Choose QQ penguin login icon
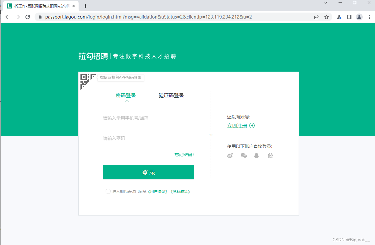Image resolution: width=375 pixels, height=245 pixels. click(x=256, y=155)
